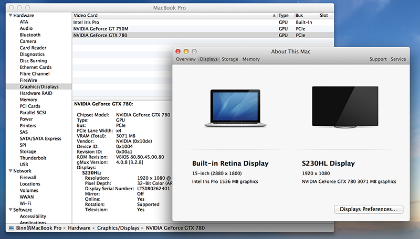Screen dimensions: 420x239
Task: Open the Support link
Action: 378,59
